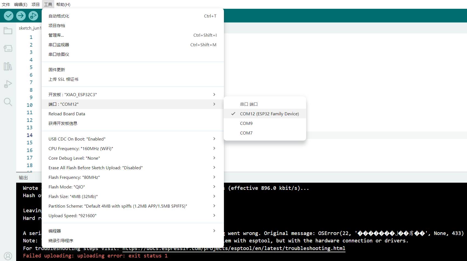Expand the 编程器 submenu arrow
This screenshot has height=261, width=467.
pyautogui.click(x=214, y=231)
